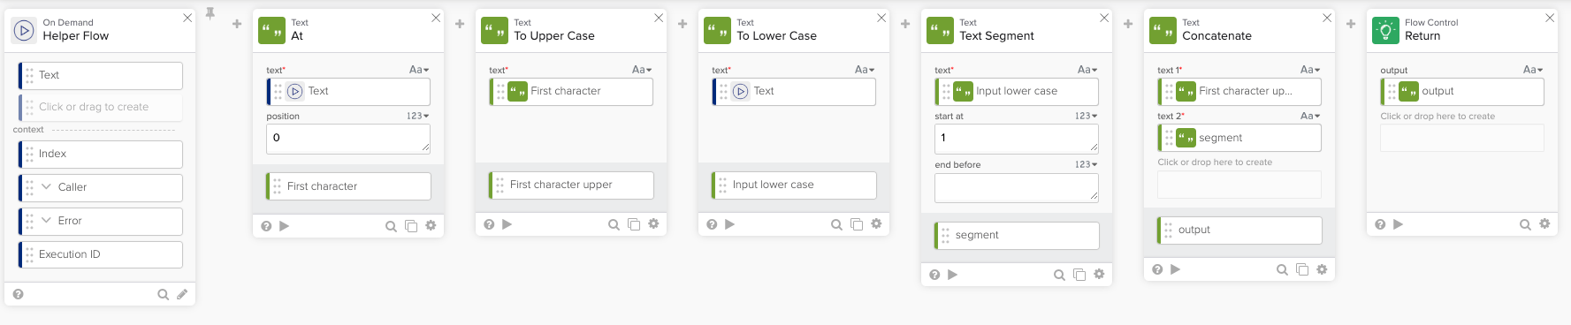Expand the Caller context item
Viewport: 1571px width, 325px height.
pyautogui.click(x=46, y=187)
